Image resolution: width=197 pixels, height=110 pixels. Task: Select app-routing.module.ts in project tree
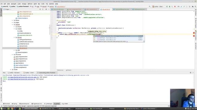tap(22, 65)
